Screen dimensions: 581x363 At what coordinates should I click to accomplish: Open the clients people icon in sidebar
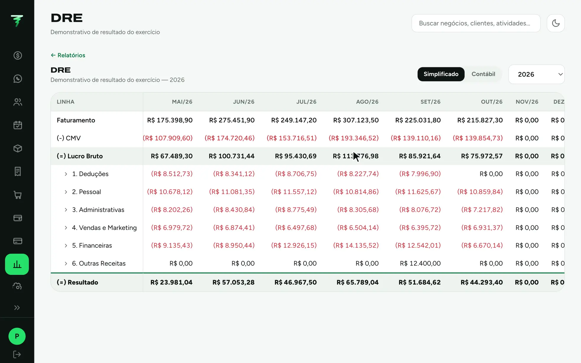[17, 102]
